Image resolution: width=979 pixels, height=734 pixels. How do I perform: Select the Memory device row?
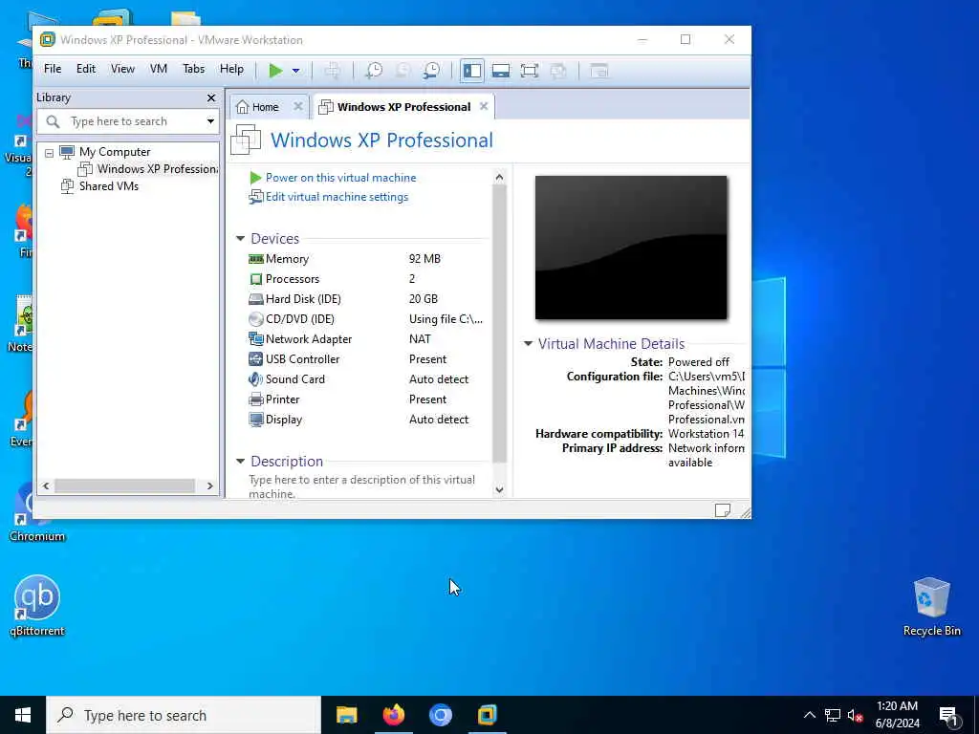click(365, 259)
